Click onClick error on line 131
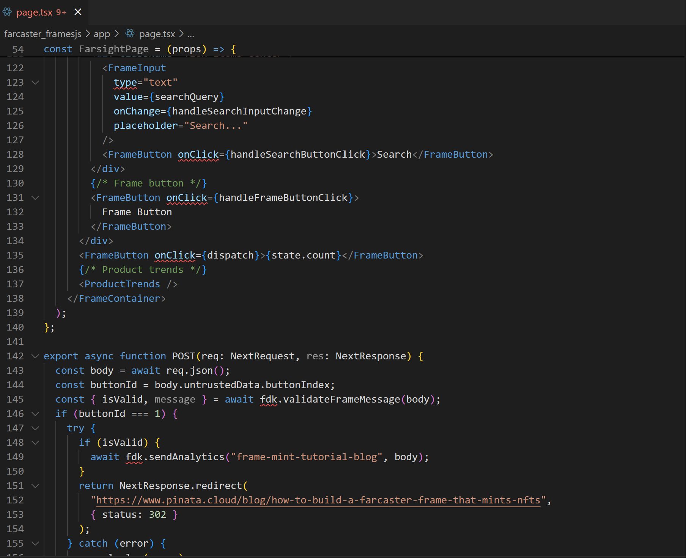Screen dimensions: 686x558 tap(187, 197)
